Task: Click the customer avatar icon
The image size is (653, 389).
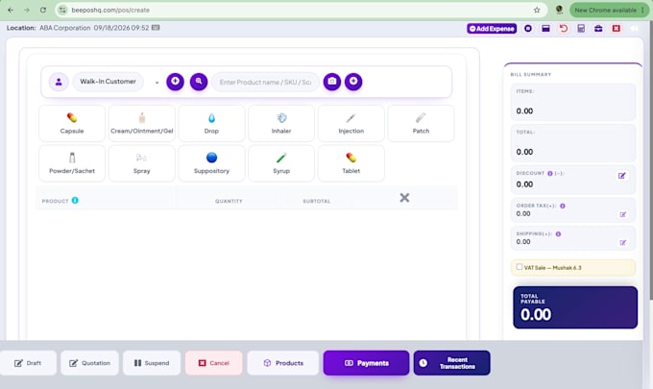Action: 59,82
